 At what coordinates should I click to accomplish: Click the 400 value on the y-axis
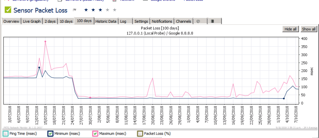(304, 39)
